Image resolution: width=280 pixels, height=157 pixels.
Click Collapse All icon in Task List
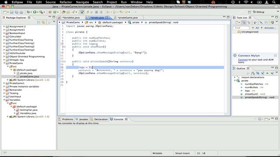click(x=266, y=22)
